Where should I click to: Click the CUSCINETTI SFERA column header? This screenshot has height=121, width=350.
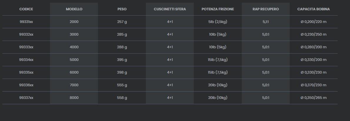click(170, 9)
